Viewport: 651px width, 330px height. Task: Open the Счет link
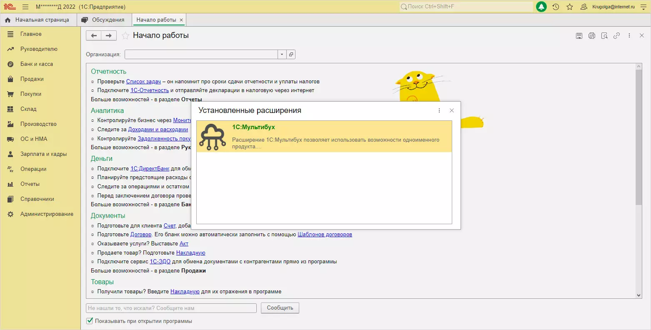(170, 226)
